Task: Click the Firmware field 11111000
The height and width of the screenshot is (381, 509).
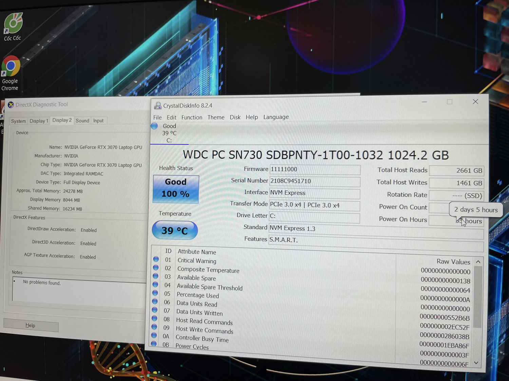Action: tap(315, 170)
